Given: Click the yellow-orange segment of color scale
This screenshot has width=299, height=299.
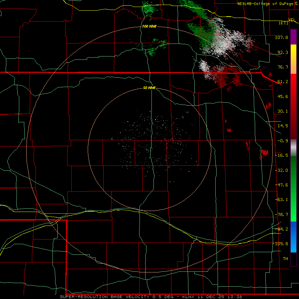Looking at the screenshot, I should pyautogui.click(x=293, y=59).
